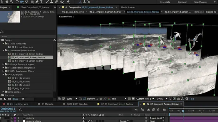Reset exposure icon in viewer footer
Screen dimensions: 218x122
click(187, 99)
